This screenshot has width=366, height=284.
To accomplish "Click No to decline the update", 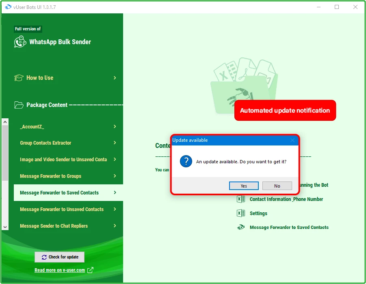I will (x=277, y=186).
